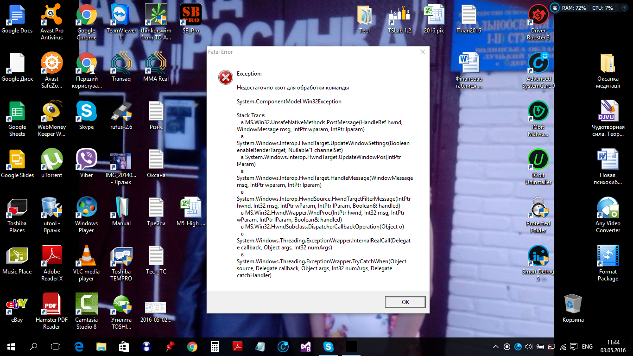The width and height of the screenshot is (633, 356).
Task: Open Google Slides desktop shortcut
Action: 17,164
